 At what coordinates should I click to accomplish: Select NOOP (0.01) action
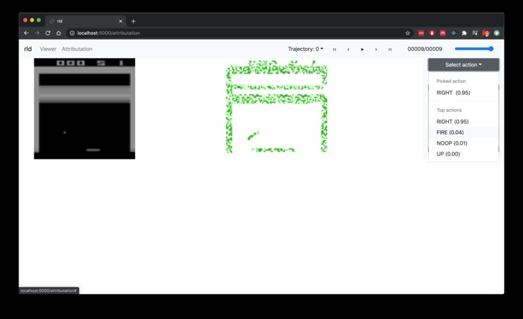tap(464, 143)
